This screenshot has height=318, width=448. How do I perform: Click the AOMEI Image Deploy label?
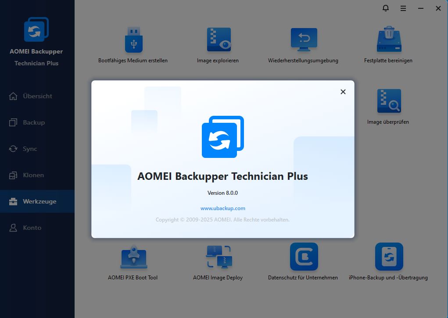tap(218, 278)
